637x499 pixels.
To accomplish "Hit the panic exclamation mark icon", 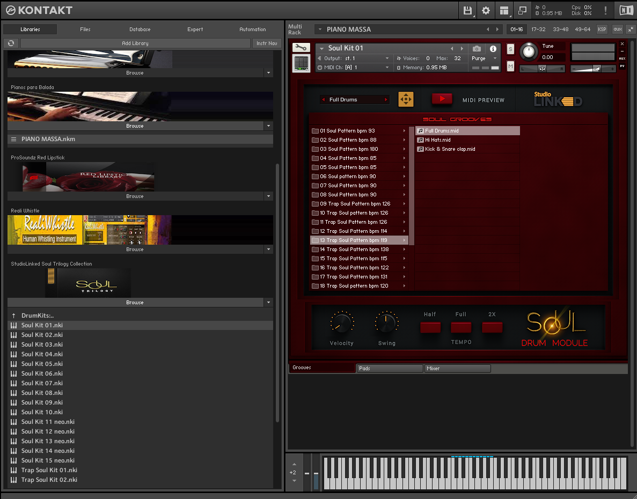I will [x=605, y=11].
